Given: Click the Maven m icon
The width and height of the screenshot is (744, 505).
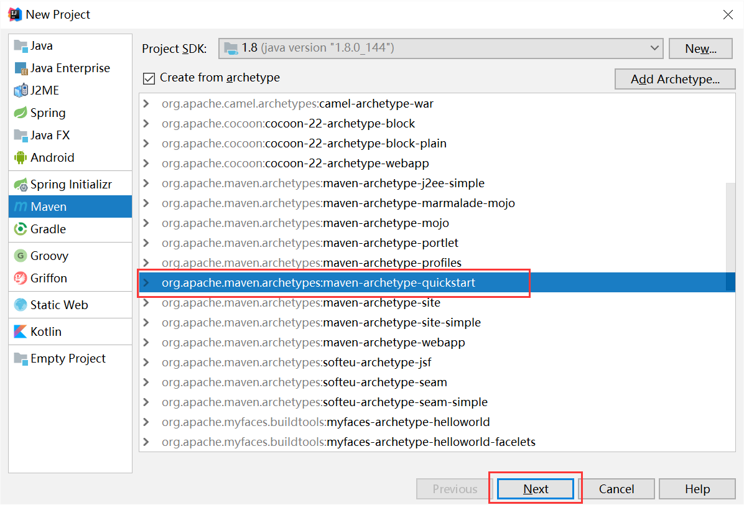Looking at the screenshot, I should point(21,206).
